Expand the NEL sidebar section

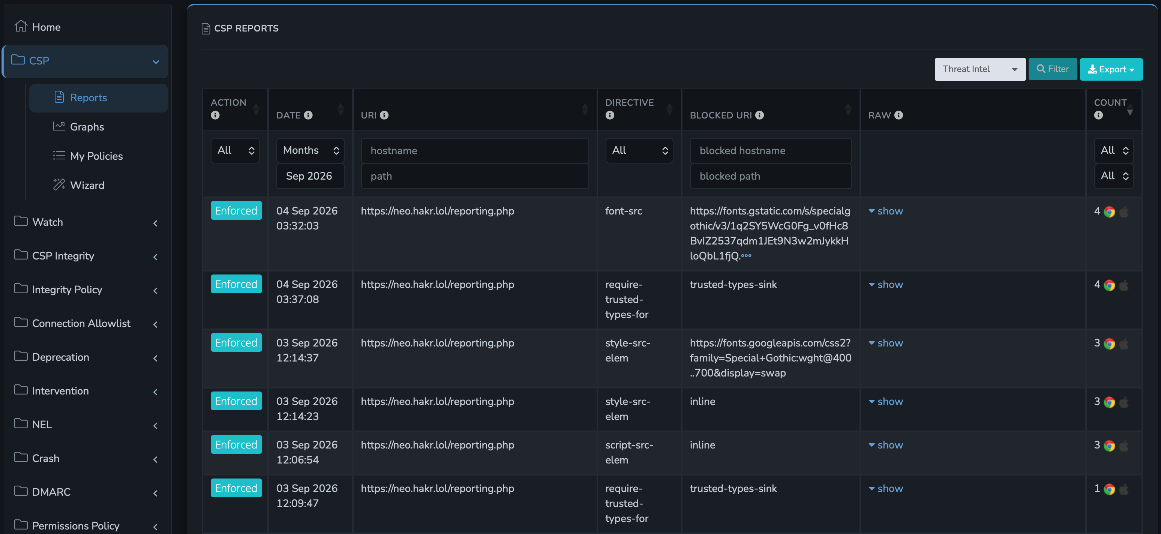pyautogui.click(x=85, y=424)
